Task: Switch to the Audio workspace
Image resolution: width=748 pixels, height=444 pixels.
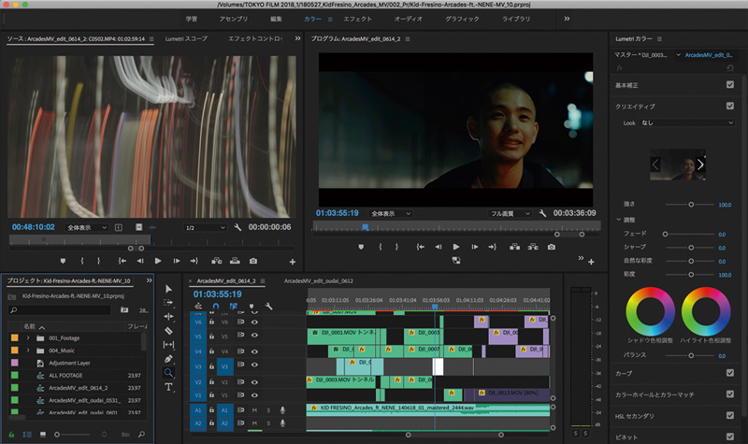Action: (409, 19)
